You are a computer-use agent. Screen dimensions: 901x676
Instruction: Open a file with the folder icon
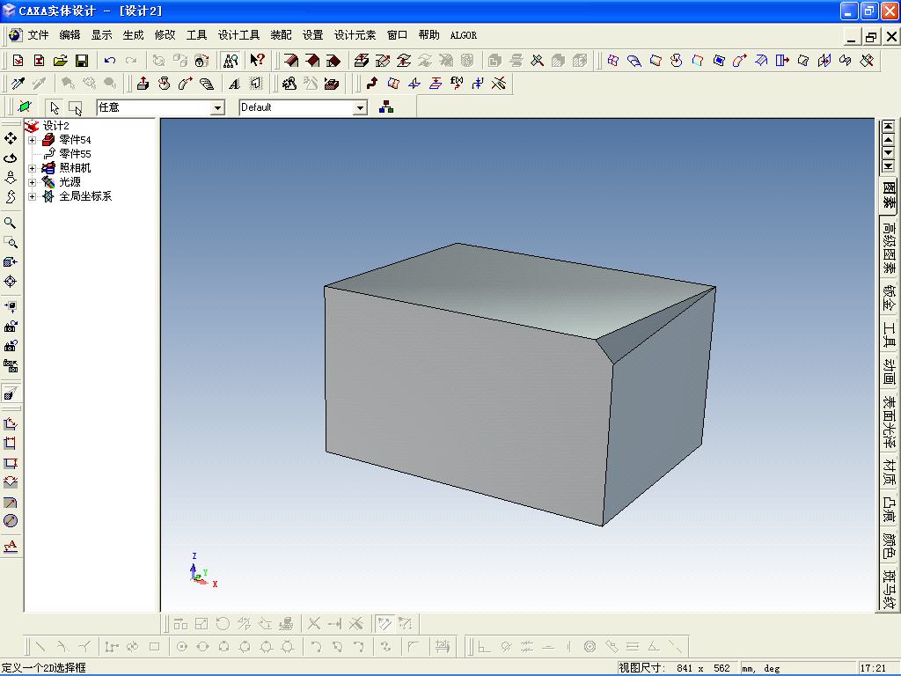(x=61, y=61)
